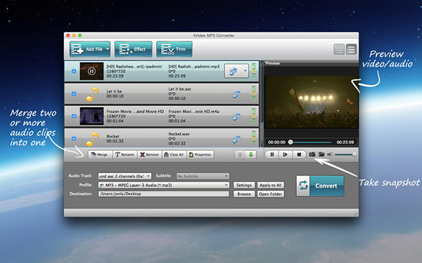This screenshot has height=263, width=422.
Task: Start conversion with Convert button
Action: click(320, 186)
